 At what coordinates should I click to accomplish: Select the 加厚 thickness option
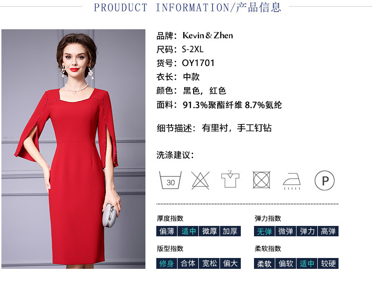pos(230,231)
